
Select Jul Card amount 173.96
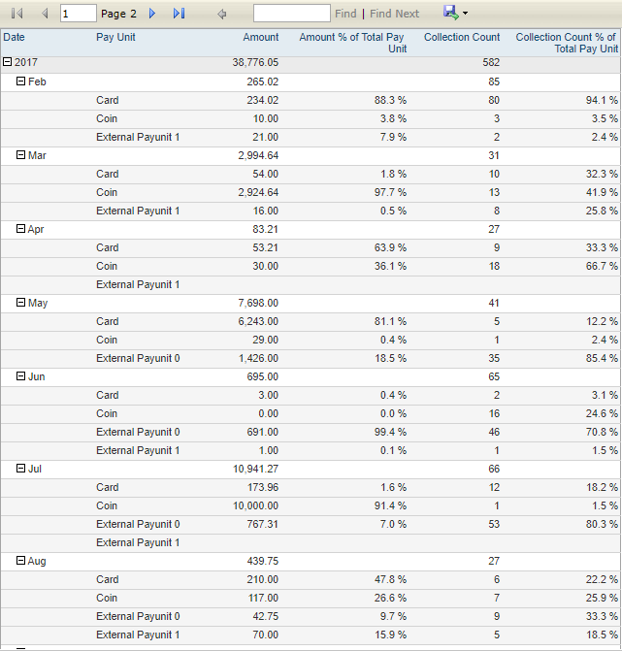click(262, 487)
